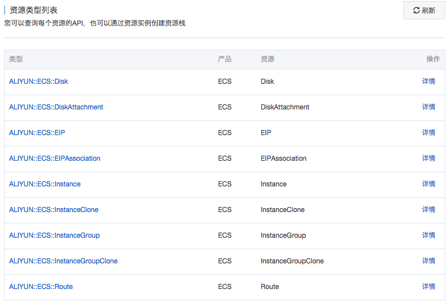Screen dimensions: 448x301
Task: Open the ALIYUN::ECS::InstanceGroupClone link
Action: point(63,261)
